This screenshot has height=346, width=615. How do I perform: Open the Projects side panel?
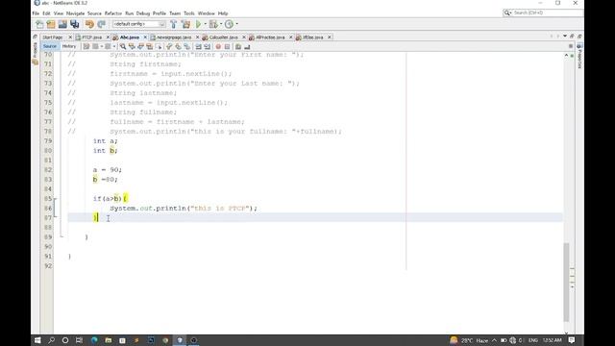pos(35,53)
